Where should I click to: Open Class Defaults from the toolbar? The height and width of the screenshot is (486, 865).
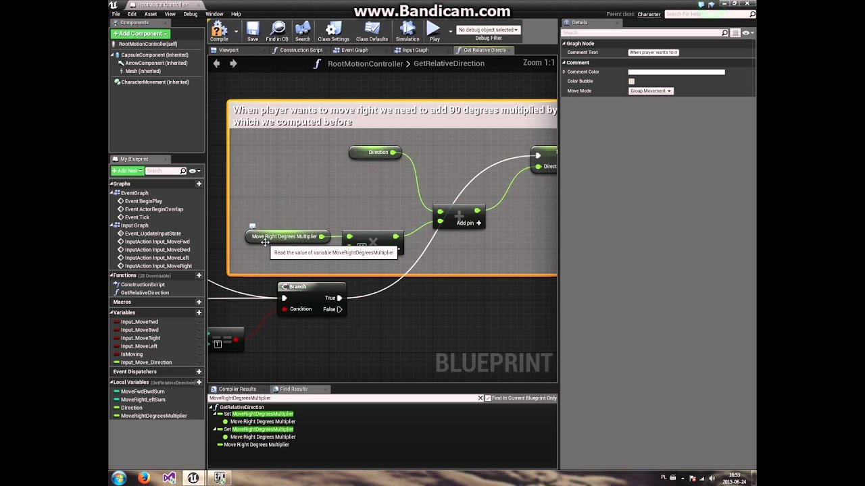(x=372, y=31)
